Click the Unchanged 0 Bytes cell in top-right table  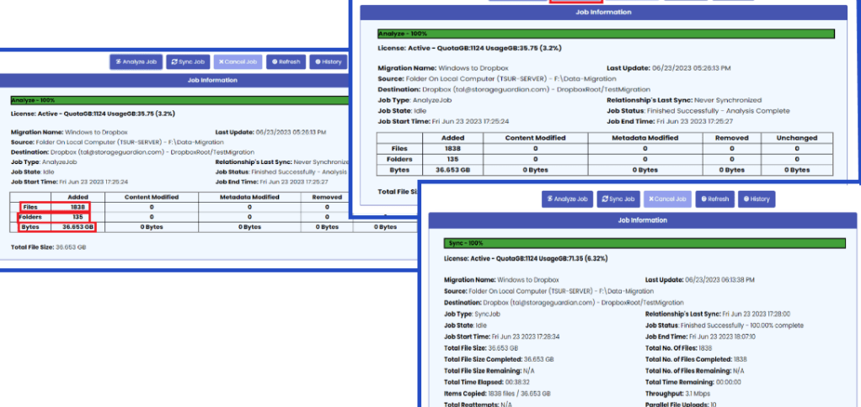[797, 171]
